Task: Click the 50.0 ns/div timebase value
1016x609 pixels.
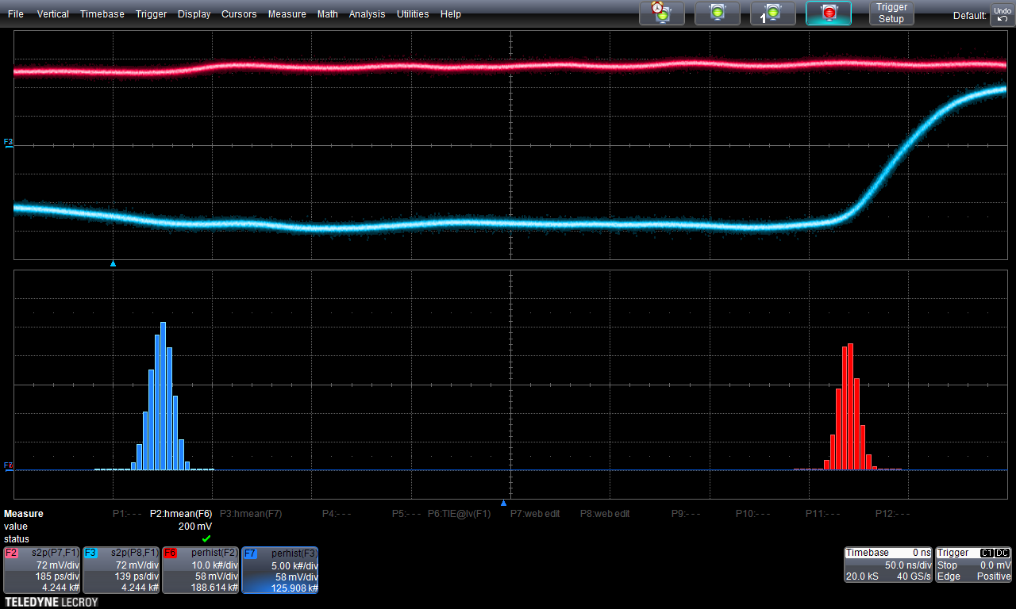Action: (907, 565)
